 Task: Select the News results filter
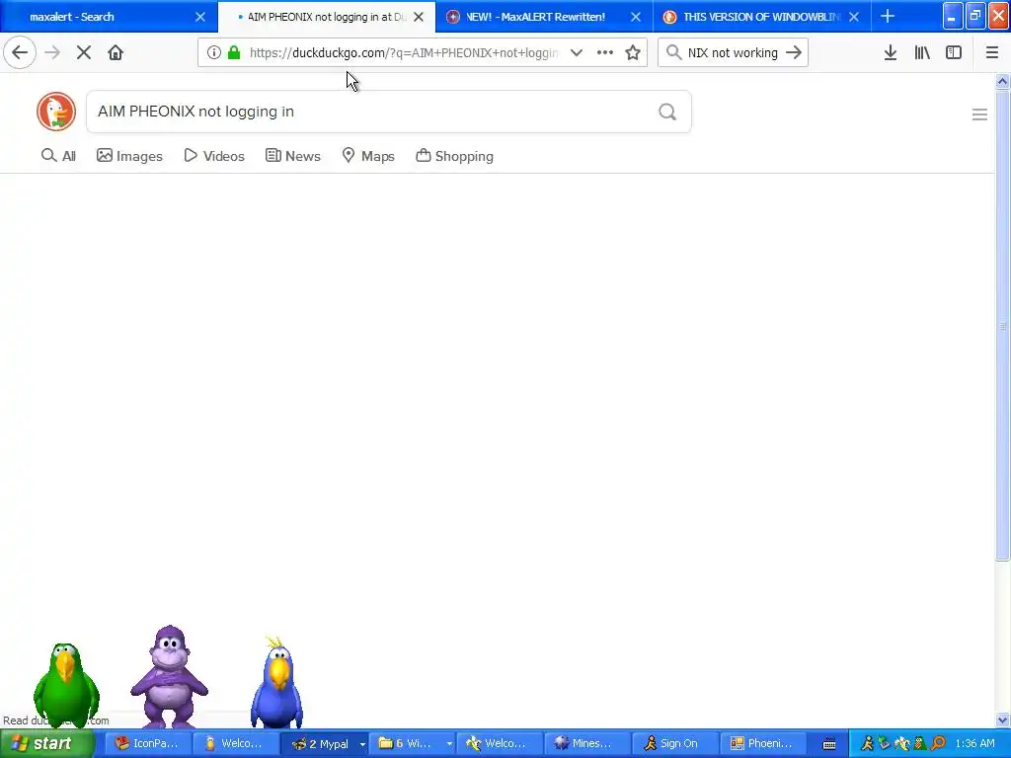(293, 156)
